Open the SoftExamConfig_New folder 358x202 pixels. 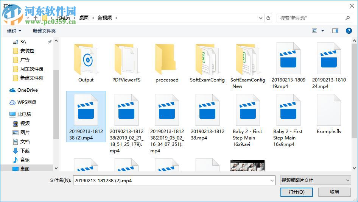coord(248,66)
